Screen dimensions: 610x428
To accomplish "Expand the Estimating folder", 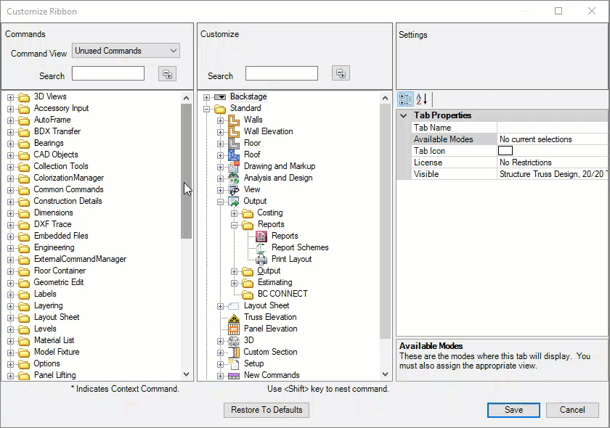I will point(234,283).
